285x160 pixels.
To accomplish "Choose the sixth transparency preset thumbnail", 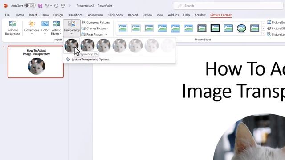I will pyautogui.click(x=151, y=46).
